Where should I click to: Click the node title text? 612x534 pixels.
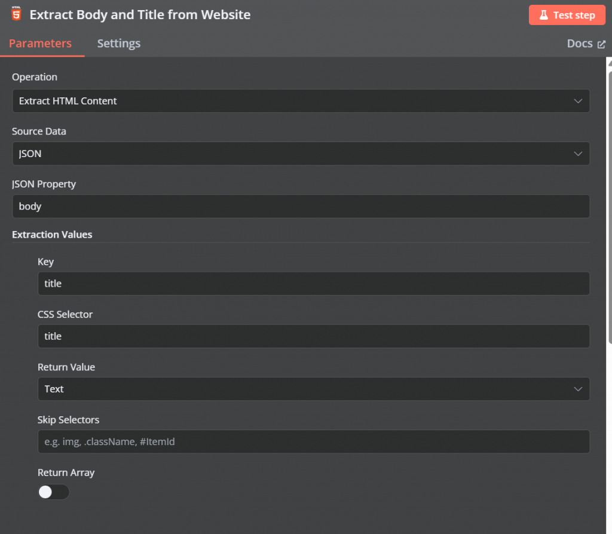coord(140,15)
